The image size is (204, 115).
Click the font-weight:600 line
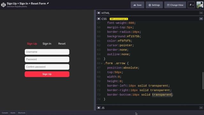coord(121,23)
